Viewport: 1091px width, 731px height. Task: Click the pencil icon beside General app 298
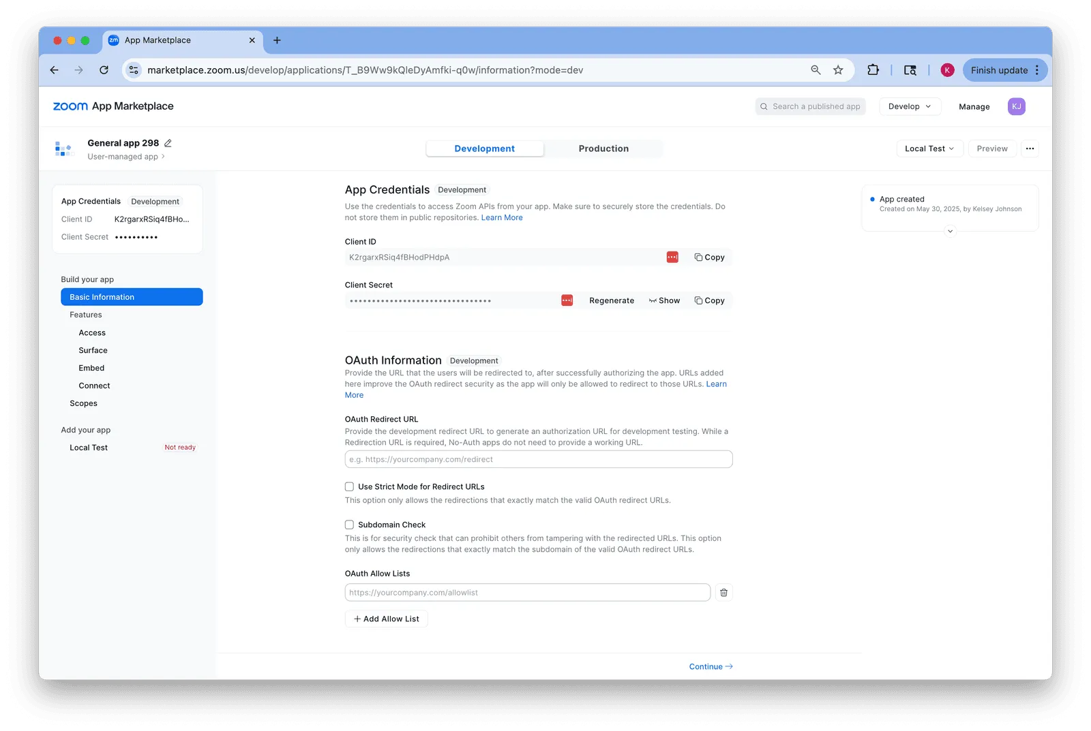tap(168, 143)
